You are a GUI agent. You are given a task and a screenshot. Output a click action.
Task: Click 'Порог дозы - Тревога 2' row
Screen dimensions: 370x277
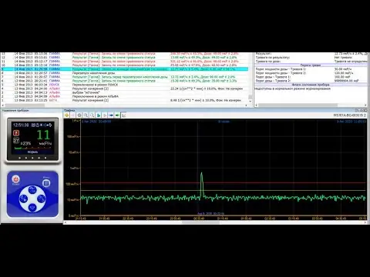pos(311,81)
